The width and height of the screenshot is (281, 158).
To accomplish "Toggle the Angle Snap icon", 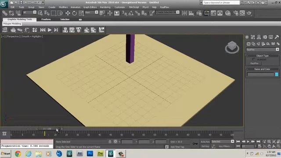I will click(131, 13).
